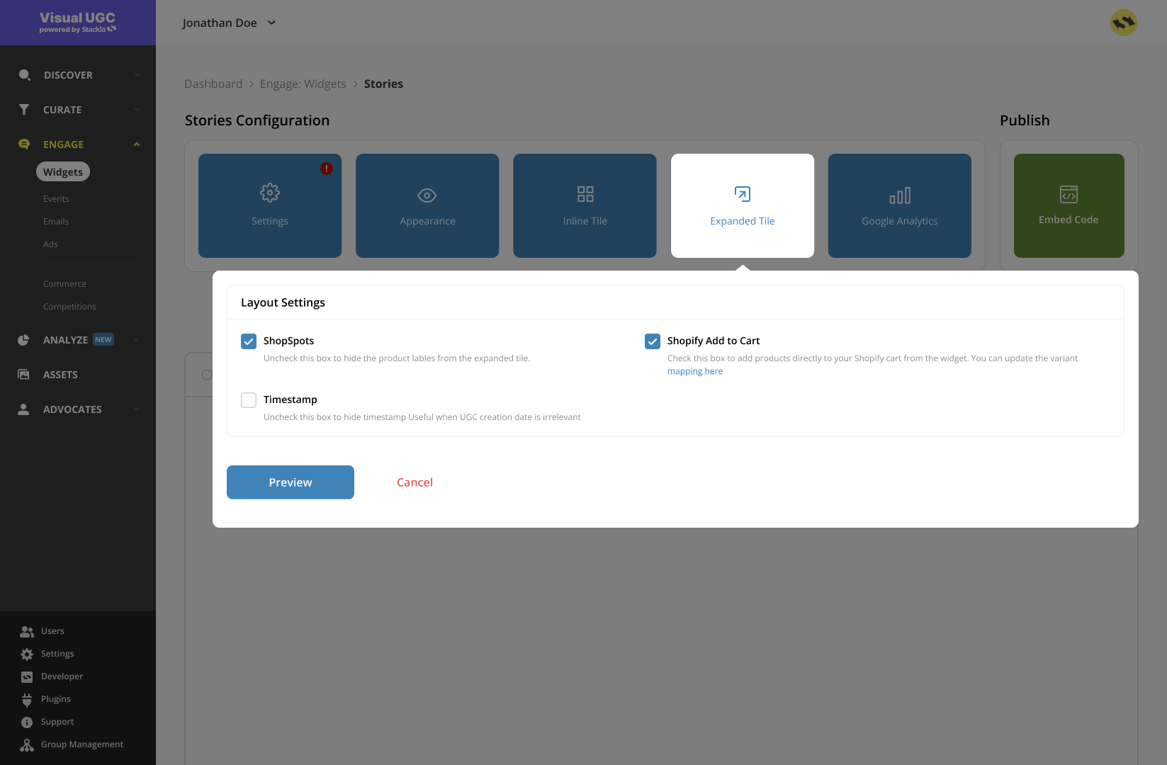Click the Google Analytics chart icon

[899, 195]
